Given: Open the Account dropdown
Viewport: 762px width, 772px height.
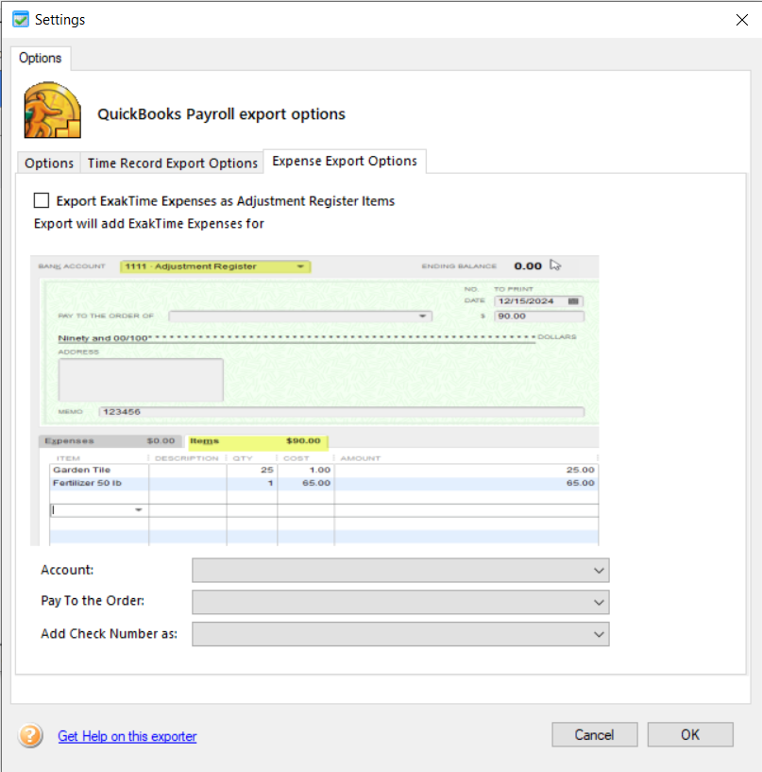Looking at the screenshot, I should click(400, 570).
